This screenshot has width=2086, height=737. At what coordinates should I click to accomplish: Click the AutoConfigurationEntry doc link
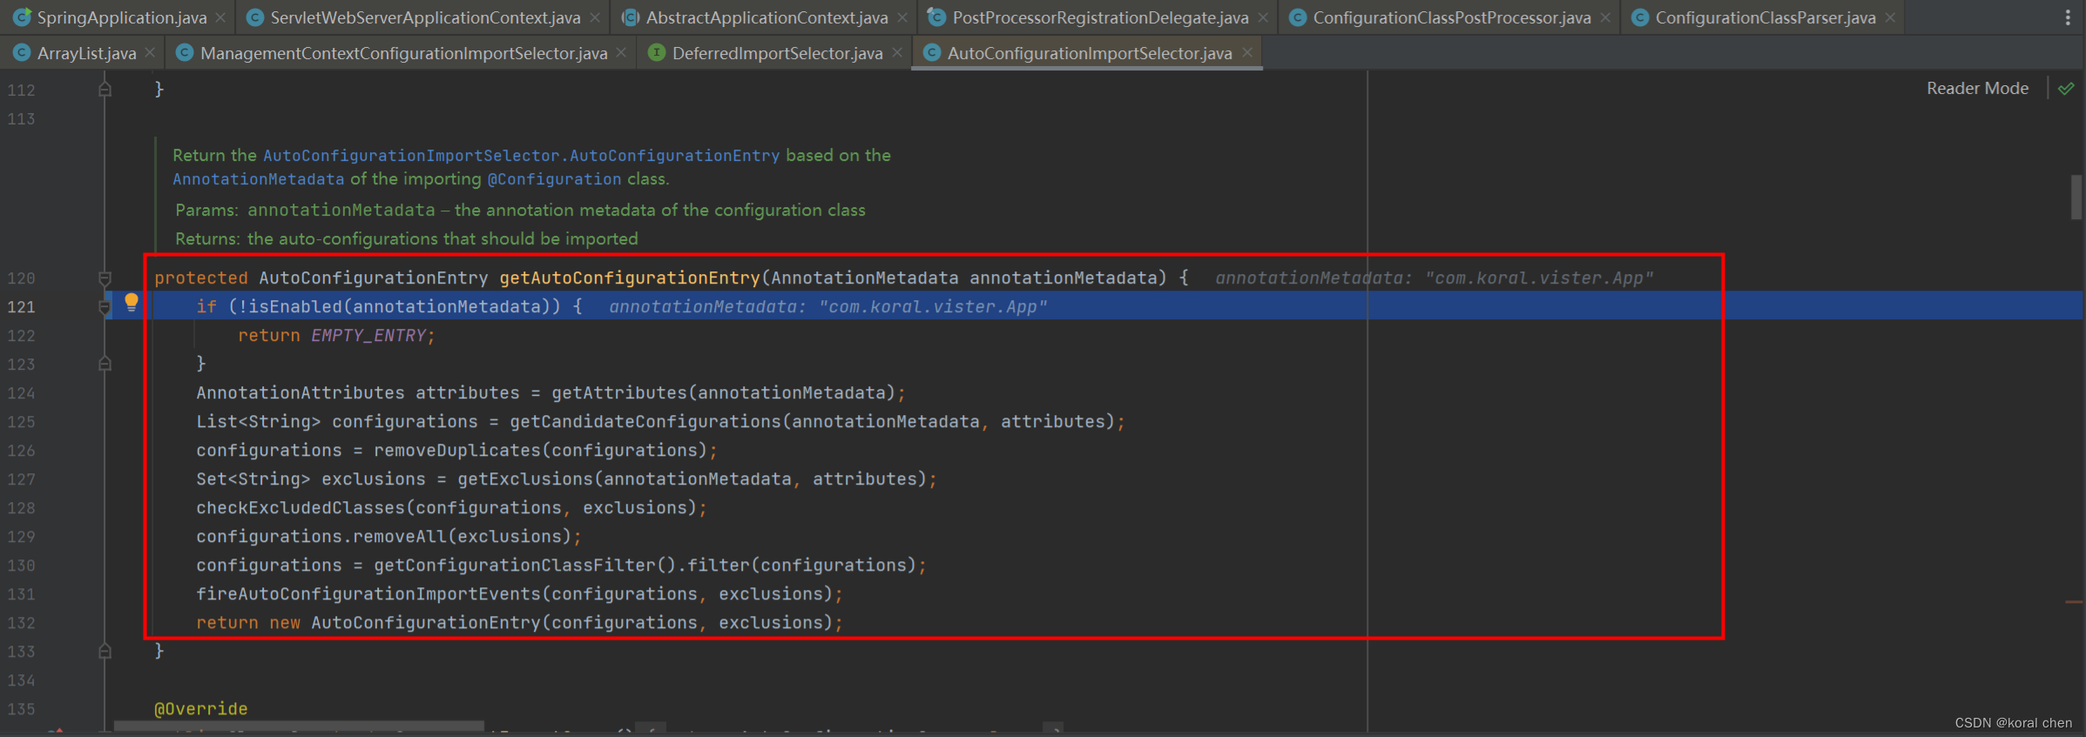point(521,156)
